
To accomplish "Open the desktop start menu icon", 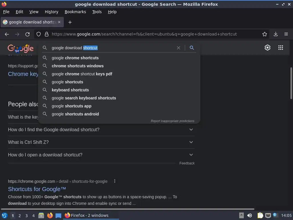I will pyautogui.click(x=4, y=215).
